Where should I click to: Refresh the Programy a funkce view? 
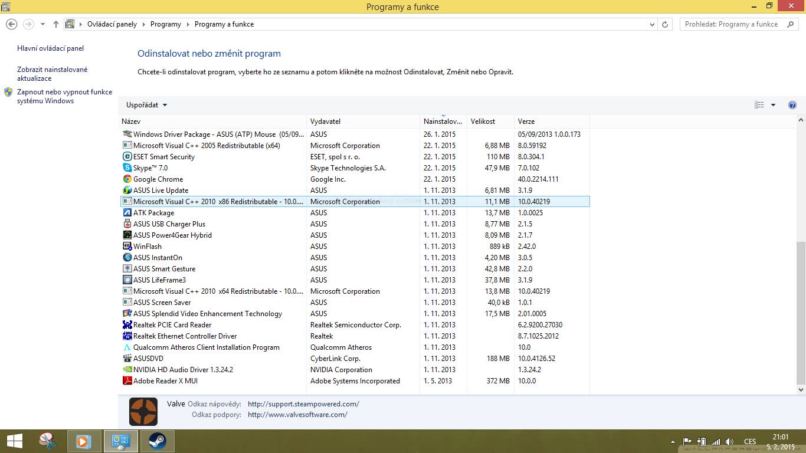(665, 24)
